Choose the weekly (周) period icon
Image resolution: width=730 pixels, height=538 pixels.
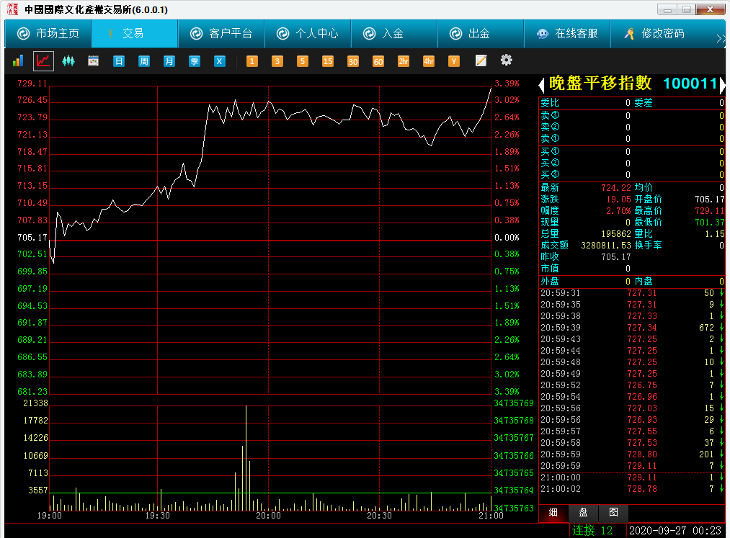click(144, 61)
